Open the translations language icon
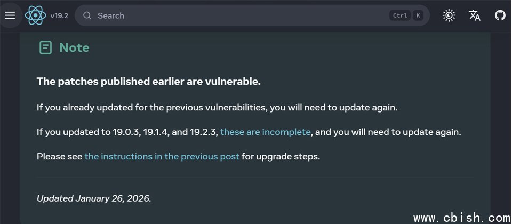512x224 pixels. point(475,15)
